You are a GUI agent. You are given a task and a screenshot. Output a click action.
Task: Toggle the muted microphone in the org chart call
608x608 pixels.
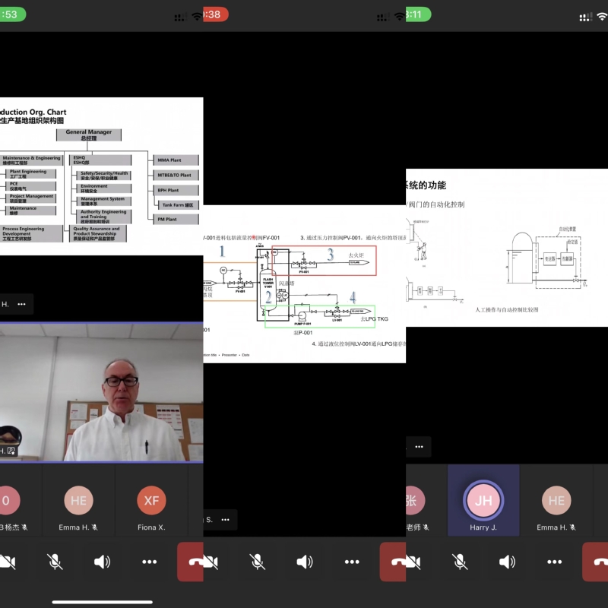[55, 562]
